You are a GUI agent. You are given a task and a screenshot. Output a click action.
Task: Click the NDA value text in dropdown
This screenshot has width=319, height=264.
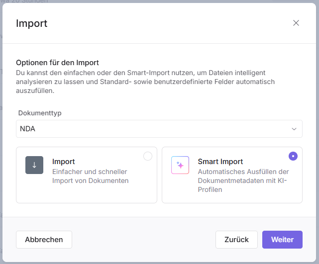pos(28,129)
